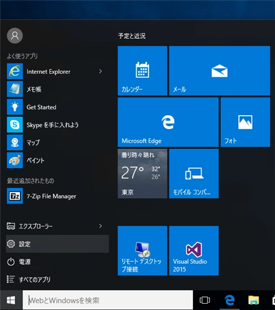Show すべてのアプリ all apps list
This screenshot has width=275, height=310.
[x=57, y=280]
